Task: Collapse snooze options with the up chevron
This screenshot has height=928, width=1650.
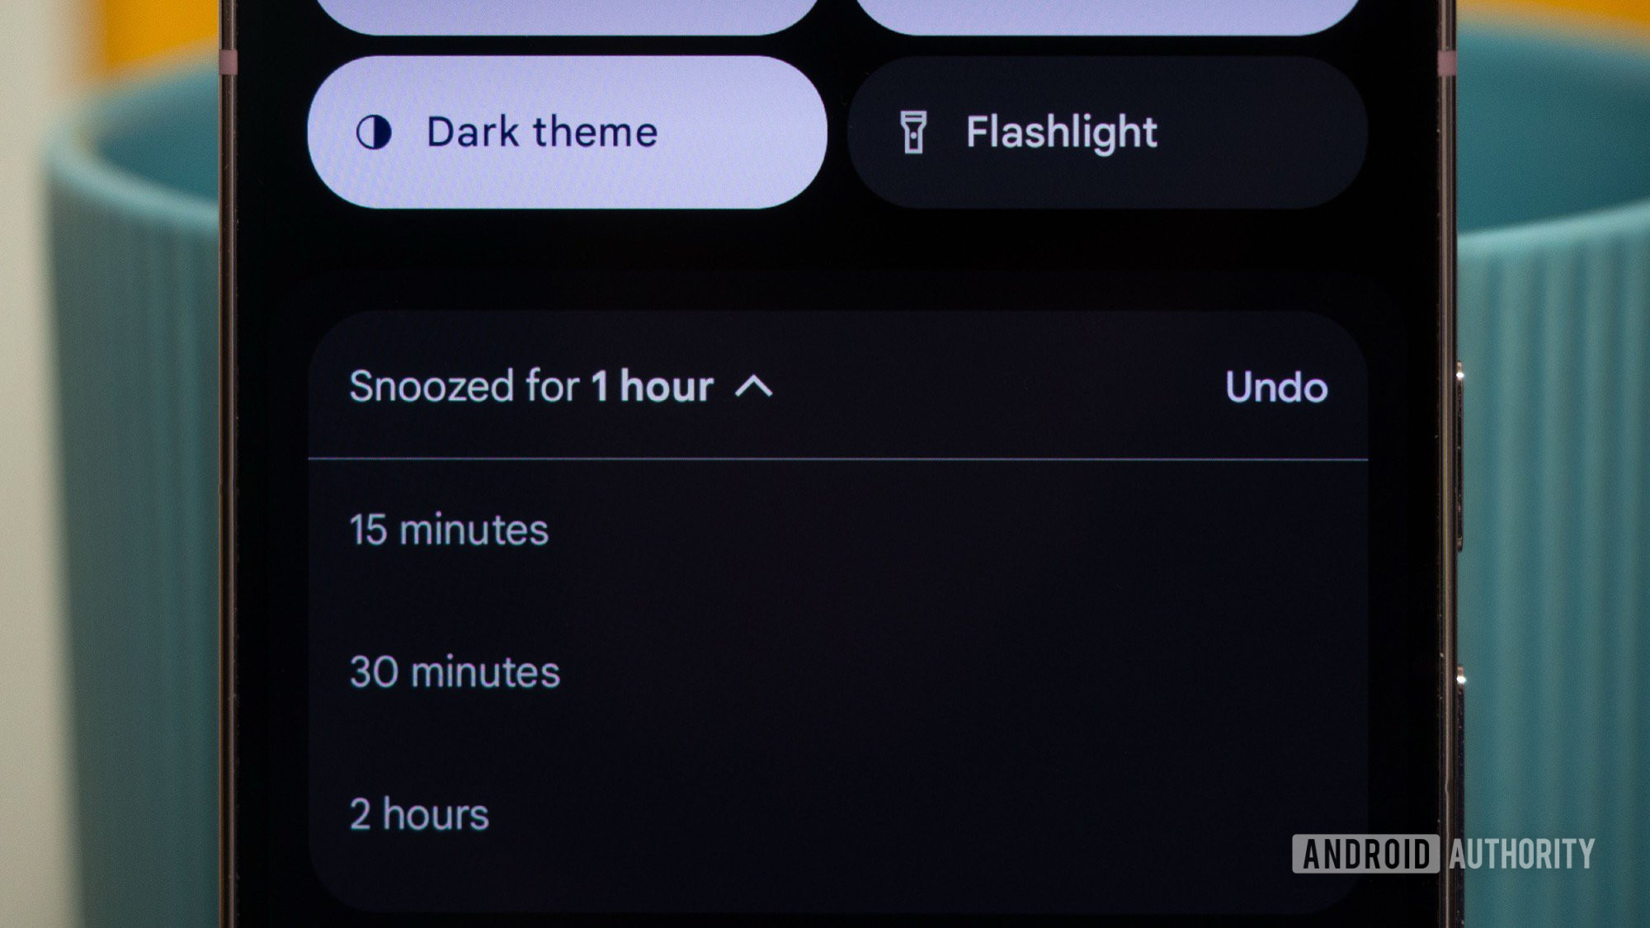Action: coord(753,386)
